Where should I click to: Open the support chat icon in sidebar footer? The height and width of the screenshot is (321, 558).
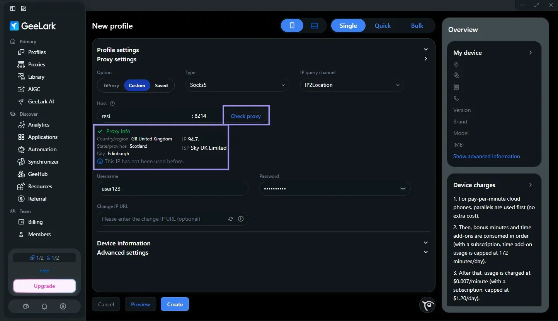click(x=26, y=306)
